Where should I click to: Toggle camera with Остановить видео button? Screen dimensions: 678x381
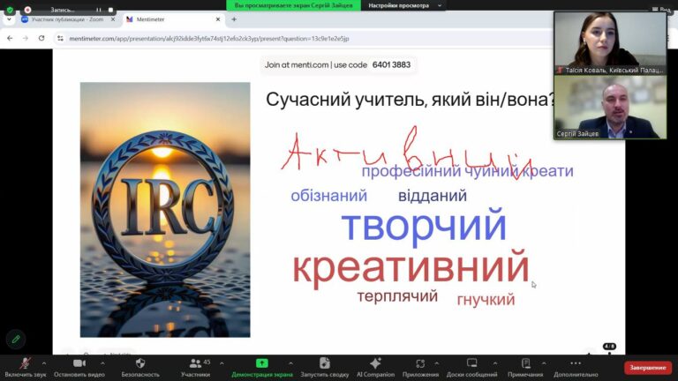pos(79,363)
